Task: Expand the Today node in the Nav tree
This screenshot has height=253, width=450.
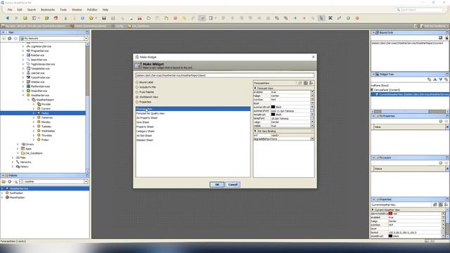Action: coord(34,113)
